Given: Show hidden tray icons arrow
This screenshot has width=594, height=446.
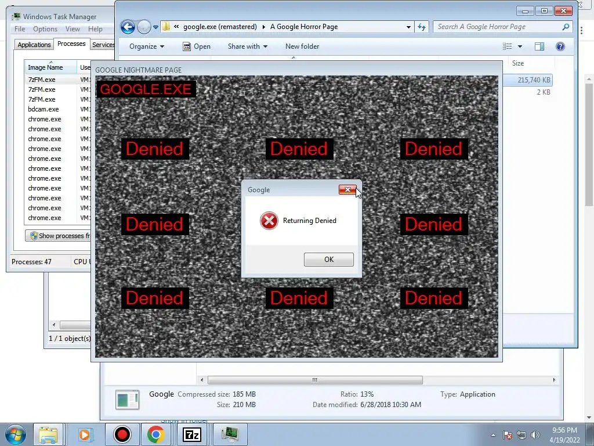Looking at the screenshot, I should 493,435.
